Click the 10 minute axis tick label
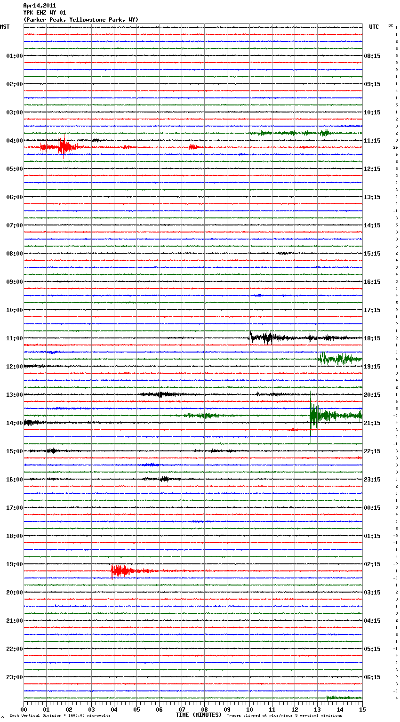 [x=250, y=709]
